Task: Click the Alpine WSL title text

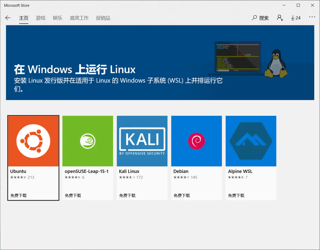Action: 240,171
